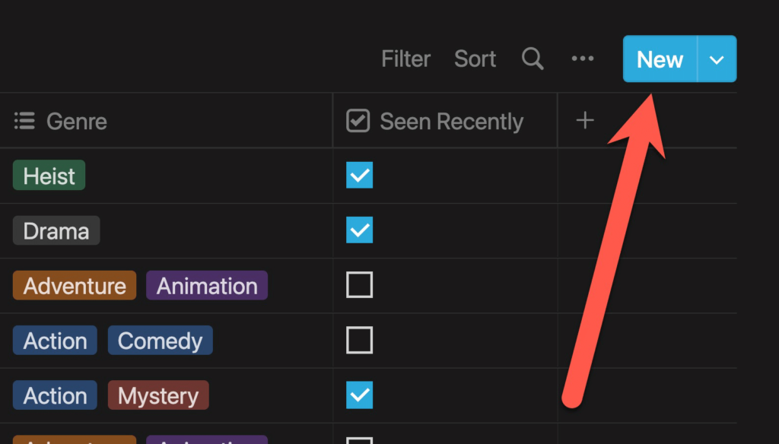The height and width of the screenshot is (444, 779).
Task: Click the Genre column list icon
Action: coord(24,121)
